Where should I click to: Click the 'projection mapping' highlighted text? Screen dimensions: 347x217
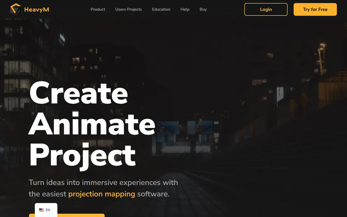(102, 194)
